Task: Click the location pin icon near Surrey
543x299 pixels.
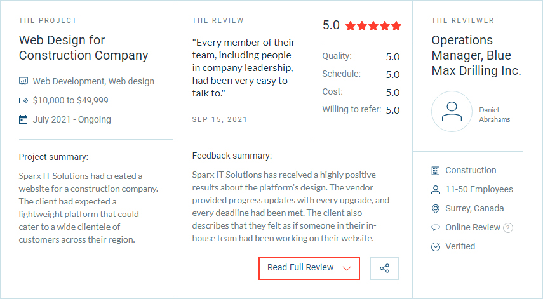Action: [x=436, y=209]
